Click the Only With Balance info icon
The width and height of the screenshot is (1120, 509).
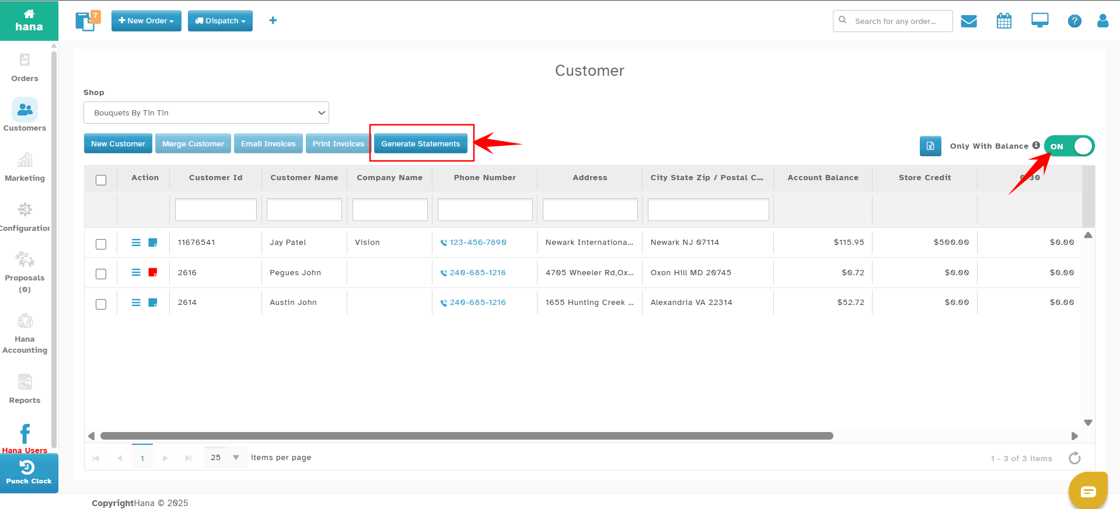click(1036, 145)
